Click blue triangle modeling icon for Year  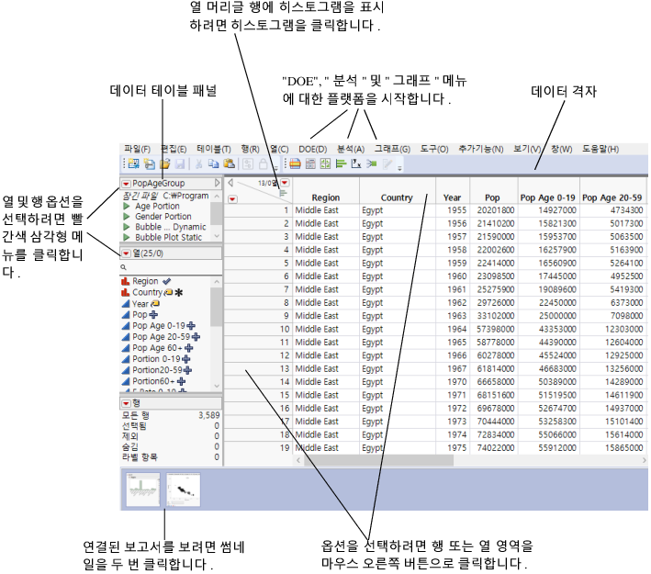(126, 304)
